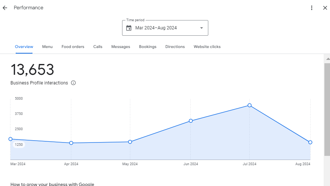
Task: Click the Jun 2024 chart data point
Action: pos(191,121)
